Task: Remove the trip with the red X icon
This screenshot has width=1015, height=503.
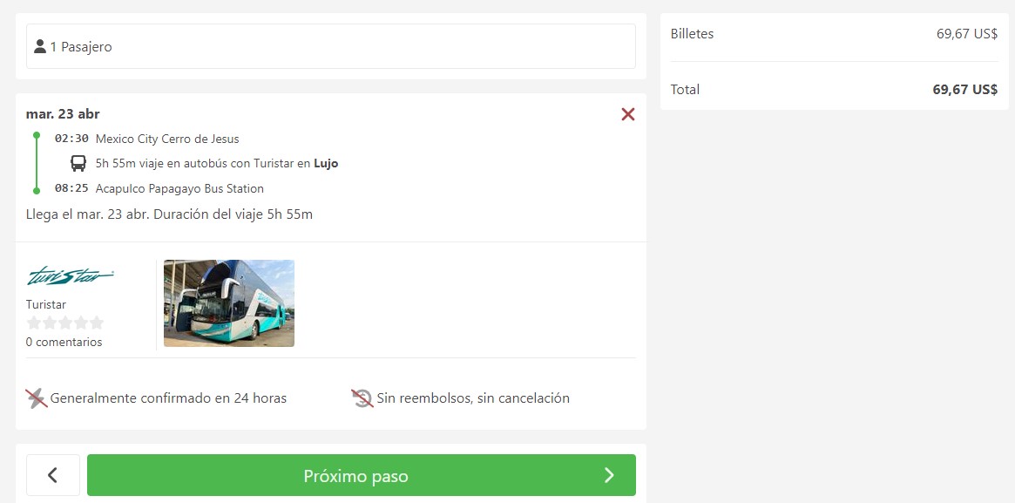Action: tap(628, 114)
